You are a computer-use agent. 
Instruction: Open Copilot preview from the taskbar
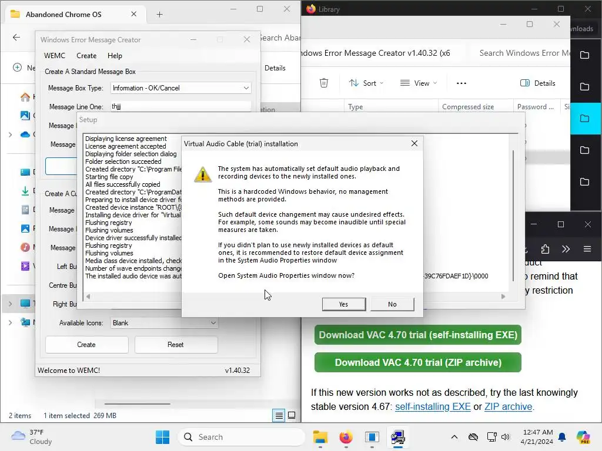pyautogui.click(x=583, y=437)
